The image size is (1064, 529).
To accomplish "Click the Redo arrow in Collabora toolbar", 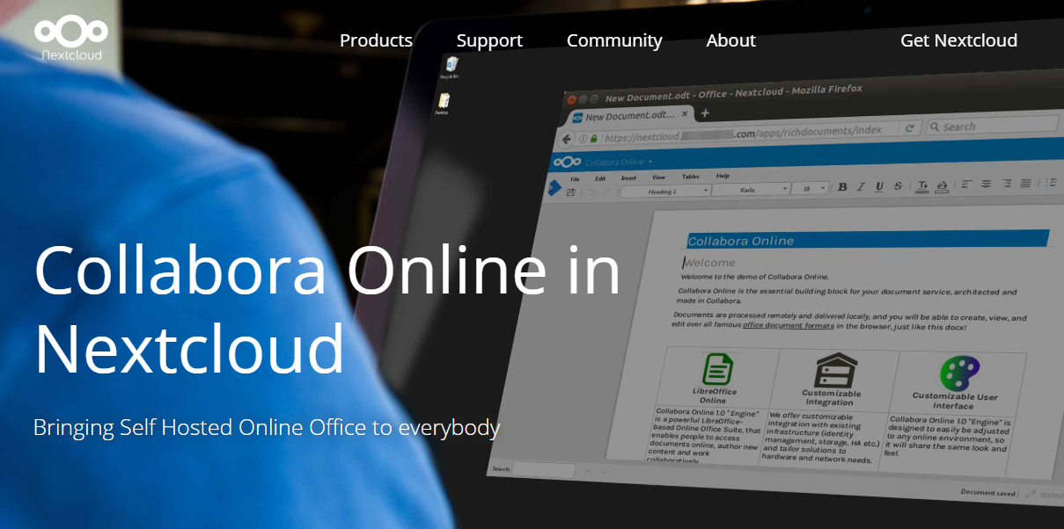I will [x=608, y=192].
